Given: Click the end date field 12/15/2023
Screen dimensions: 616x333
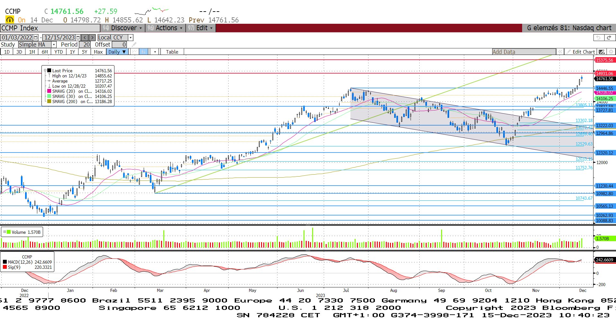Looking at the screenshot, I should pos(59,38).
